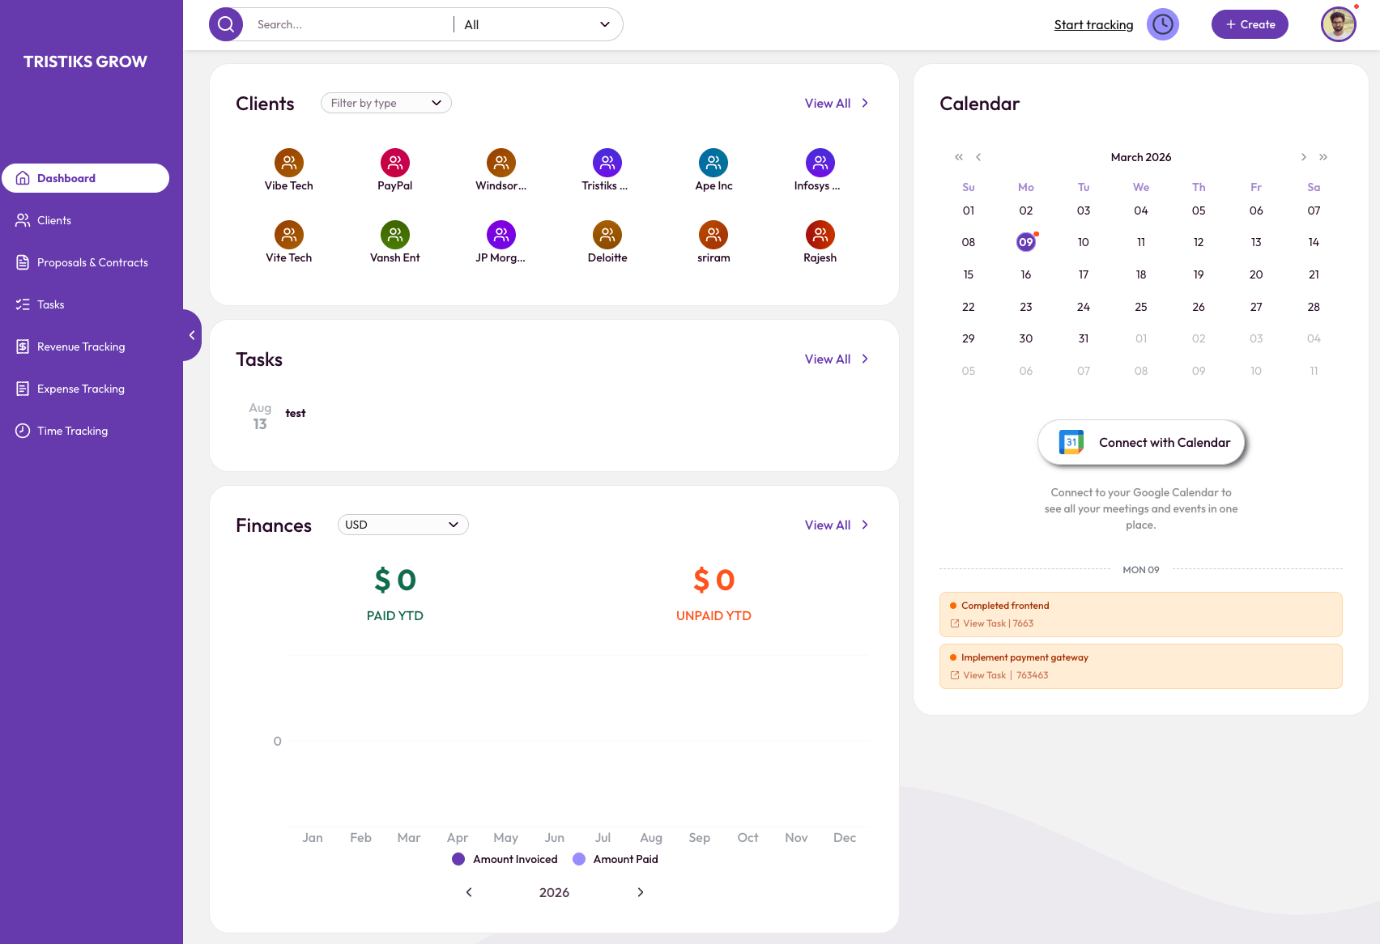Open the Vite Tech client icon
1380x944 pixels.
tap(289, 235)
